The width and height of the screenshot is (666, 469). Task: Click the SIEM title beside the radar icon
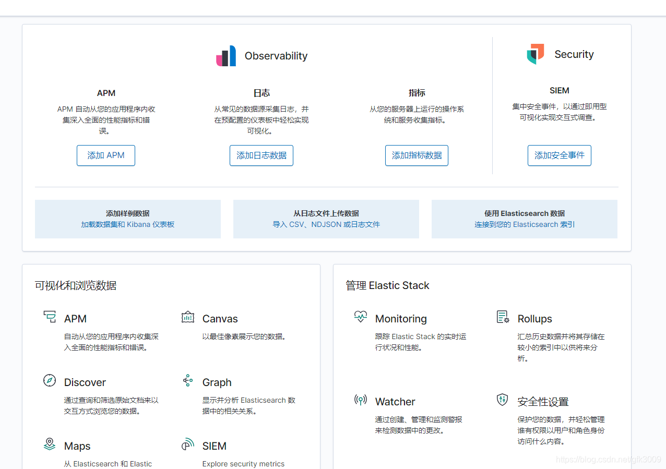[x=215, y=446]
